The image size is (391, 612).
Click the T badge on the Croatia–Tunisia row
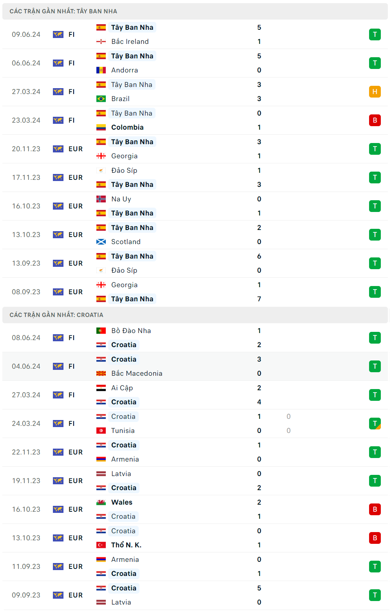(x=375, y=424)
